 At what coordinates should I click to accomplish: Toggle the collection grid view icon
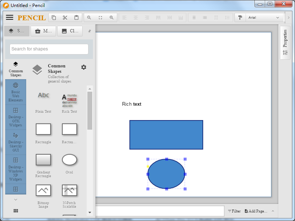15,211
